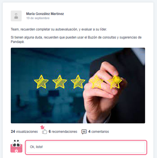Open the '6 recomendaciones' list
Image resolution: width=157 pixels, height=158 pixels.
click(63, 132)
